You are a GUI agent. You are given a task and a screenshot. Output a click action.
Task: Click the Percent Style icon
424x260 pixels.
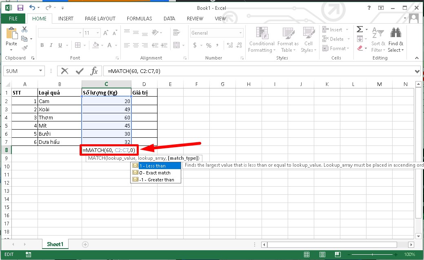coord(209,45)
